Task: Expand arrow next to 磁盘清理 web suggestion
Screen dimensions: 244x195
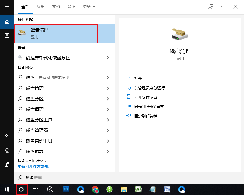Action: [x=108, y=109]
